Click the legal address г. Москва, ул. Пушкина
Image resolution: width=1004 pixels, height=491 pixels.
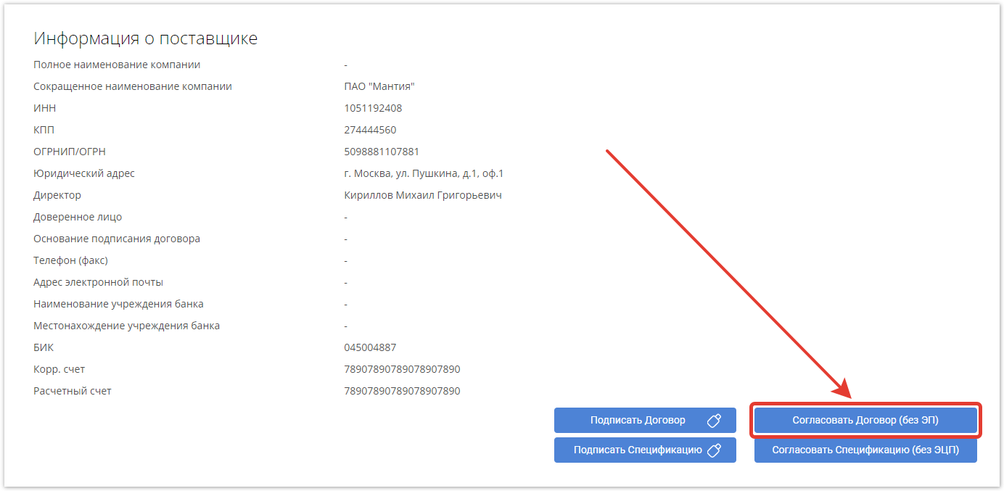point(424,173)
